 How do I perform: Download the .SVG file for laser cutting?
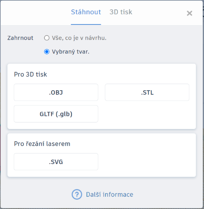tap(56, 162)
